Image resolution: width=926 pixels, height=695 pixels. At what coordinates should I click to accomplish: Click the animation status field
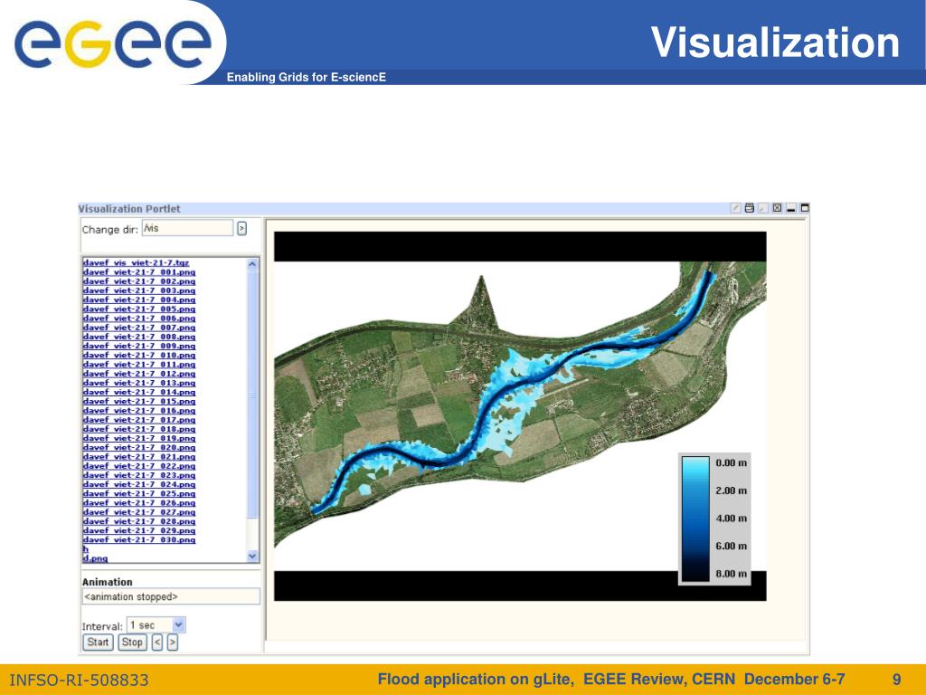point(171,597)
